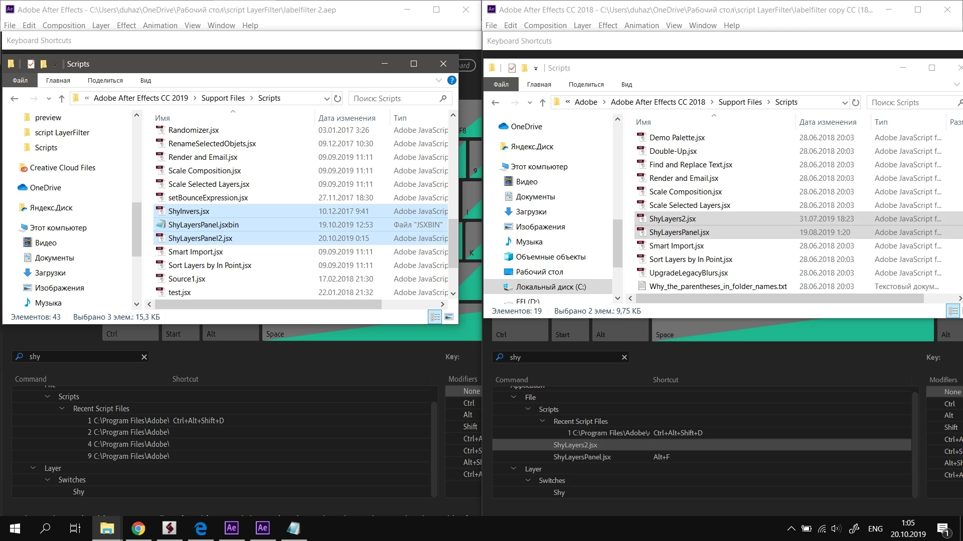Click the OneDrive cloud icon in right sidebar
The height and width of the screenshot is (541, 963).
point(503,127)
